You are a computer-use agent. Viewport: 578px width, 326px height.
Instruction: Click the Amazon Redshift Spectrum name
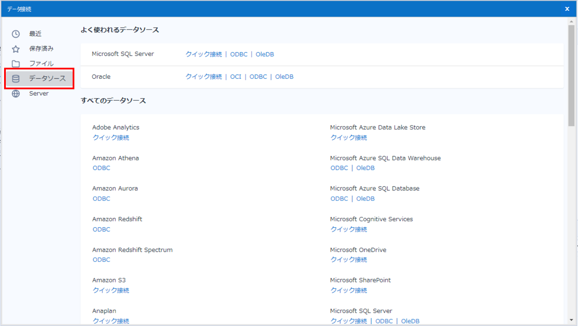click(132, 250)
